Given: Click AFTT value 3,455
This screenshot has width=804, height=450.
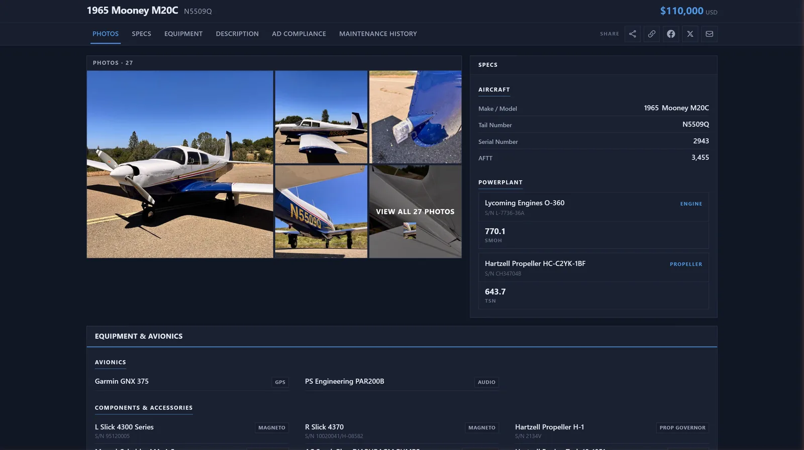Looking at the screenshot, I should [x=700, y=157].
